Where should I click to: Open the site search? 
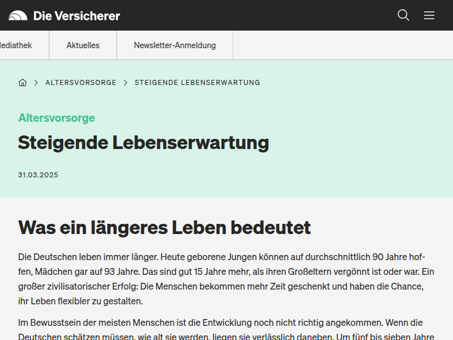tap(403, 15)
